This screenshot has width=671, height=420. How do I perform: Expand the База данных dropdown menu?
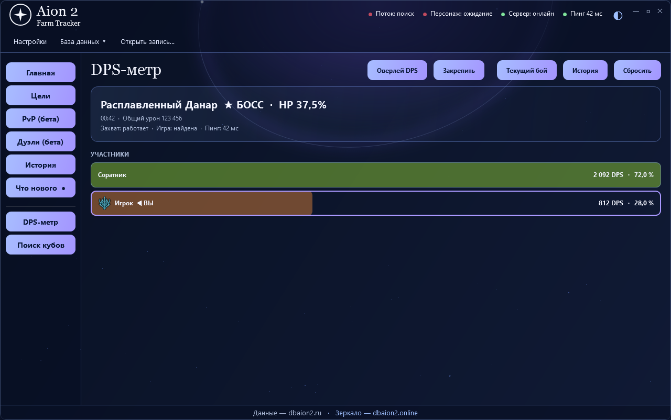click(83, 42)
